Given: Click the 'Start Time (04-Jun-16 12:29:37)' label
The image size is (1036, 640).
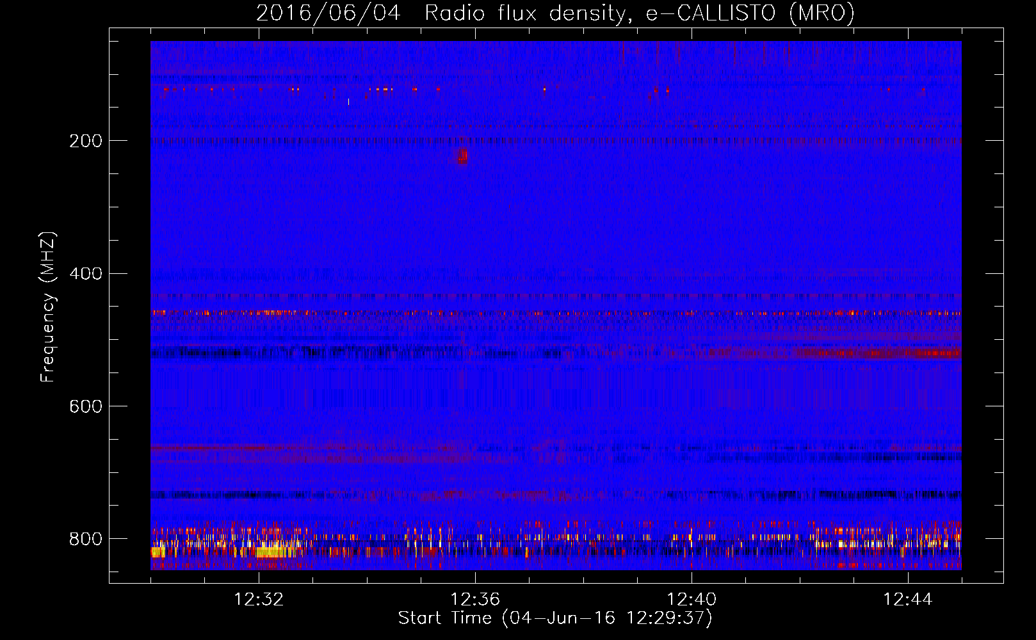Looking at the screenshot, I should point(555,618).
